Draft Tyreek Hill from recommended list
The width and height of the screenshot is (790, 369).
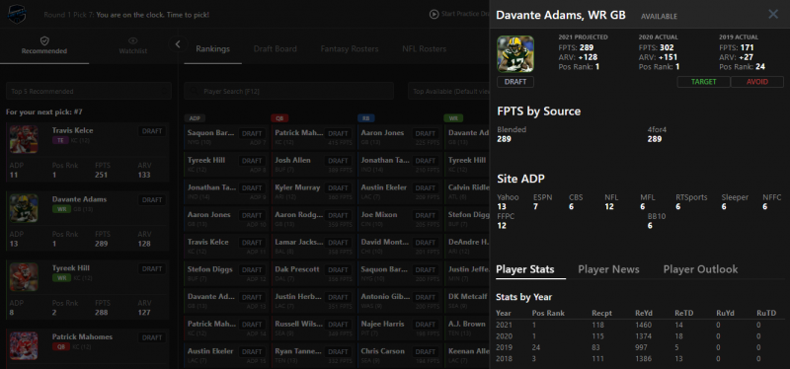click(x=152, y=269)
